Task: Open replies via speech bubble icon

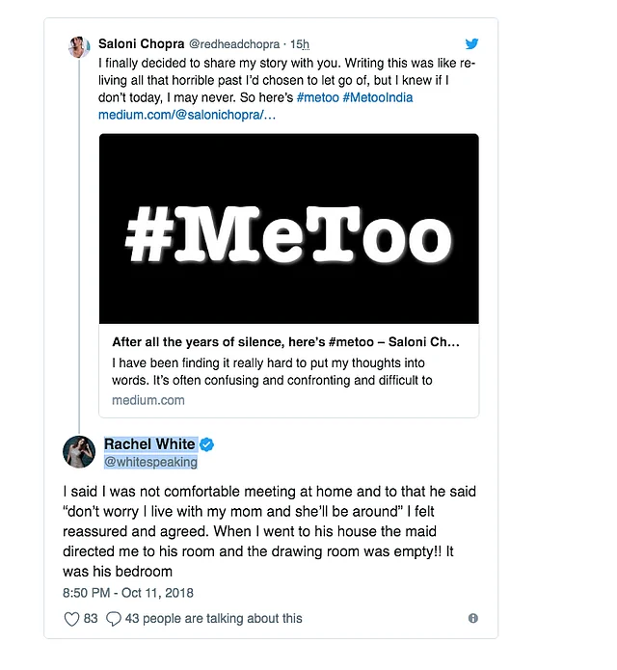Action: 113,619
